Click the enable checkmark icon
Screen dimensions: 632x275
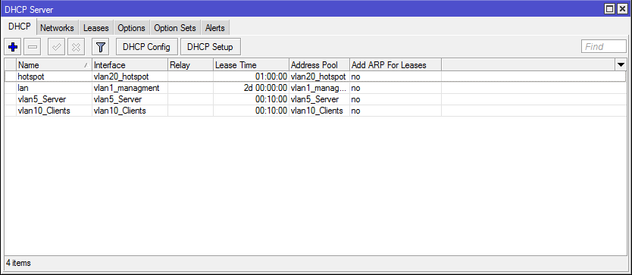(x=56, y=47)
